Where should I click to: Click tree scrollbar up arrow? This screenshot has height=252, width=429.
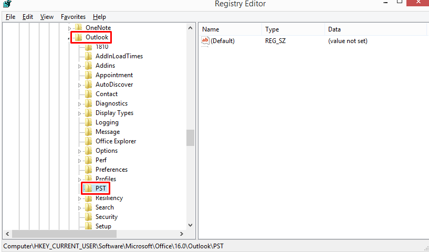point(191,28)
